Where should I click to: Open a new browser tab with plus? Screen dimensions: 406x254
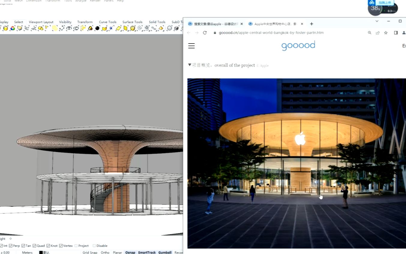pos(311,24)
